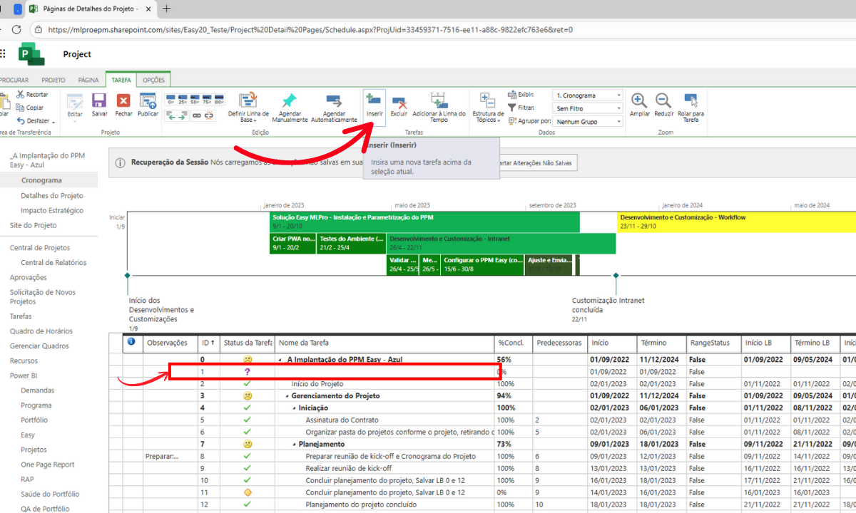The image size is (856, 513).
Task: Click the browser address bar URL
Action: [310, 30]
